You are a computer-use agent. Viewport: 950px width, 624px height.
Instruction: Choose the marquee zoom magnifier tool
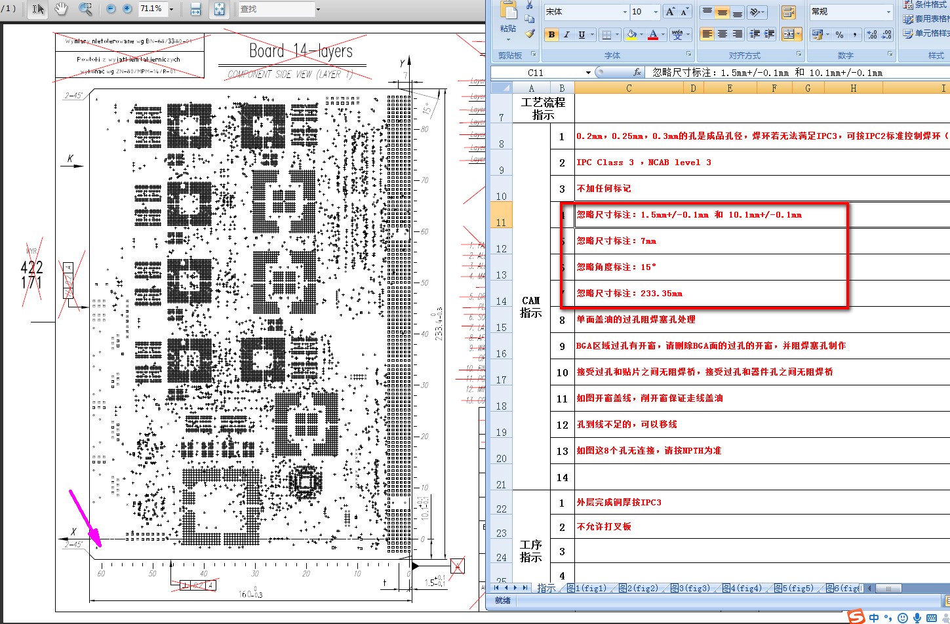[x=85, y=9]
